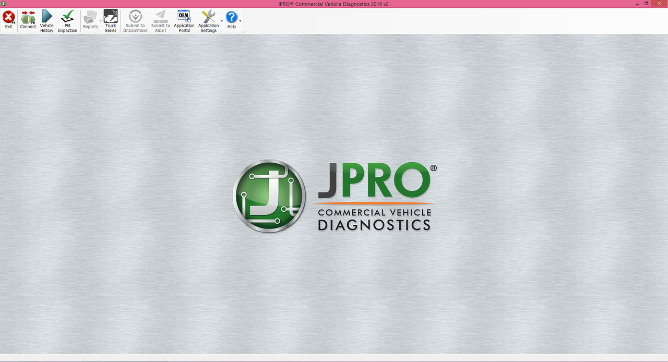Select Submit to OnCommand
Screen dimensions: 668x362
tap(135, 21)
